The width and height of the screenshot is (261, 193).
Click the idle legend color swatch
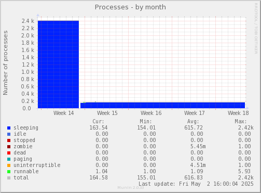(9, 134)
